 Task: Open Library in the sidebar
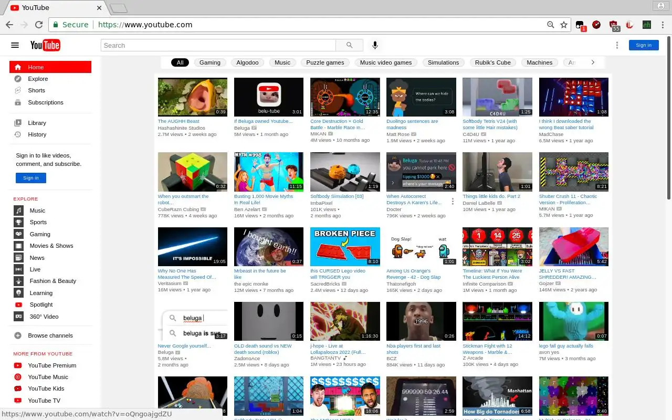click(50, 123)
